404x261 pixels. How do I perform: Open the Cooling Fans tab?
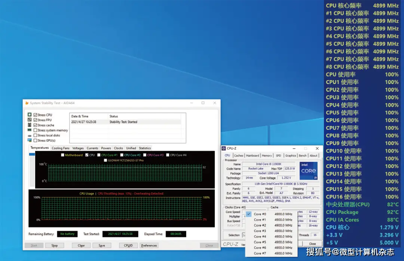(x=61, y=148)
